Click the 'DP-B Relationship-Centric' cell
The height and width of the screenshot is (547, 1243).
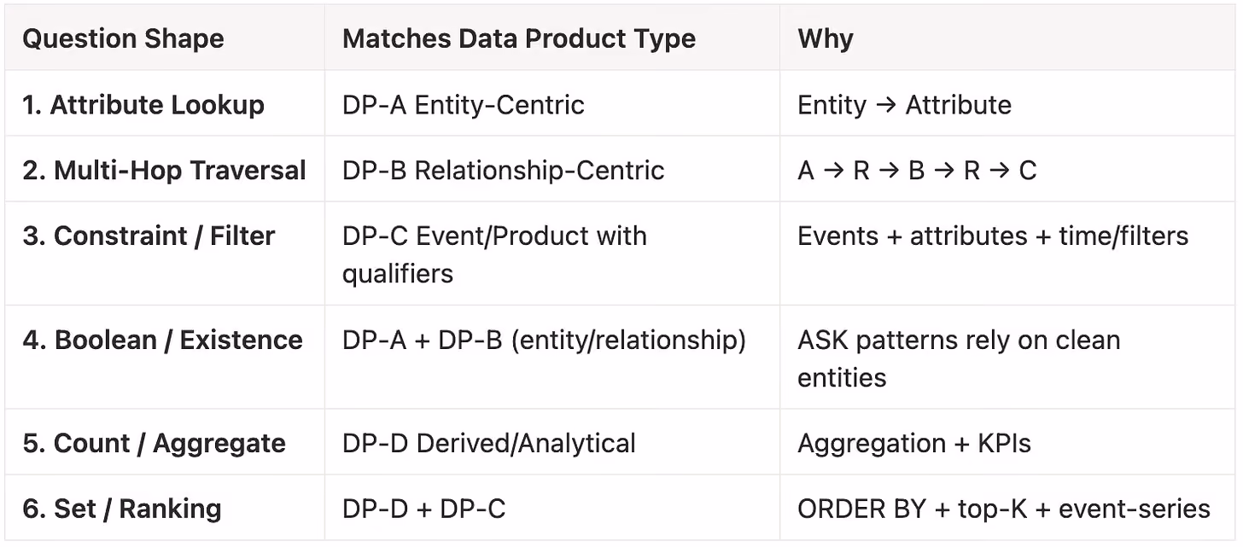click(552, 169)
